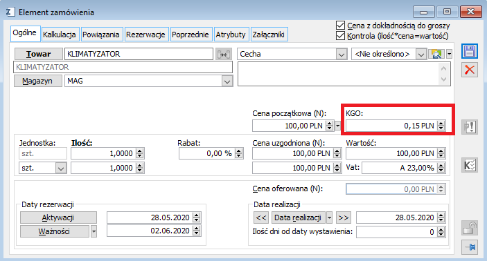
Task: Click the K checklist icon
Action: click(469, 165)
